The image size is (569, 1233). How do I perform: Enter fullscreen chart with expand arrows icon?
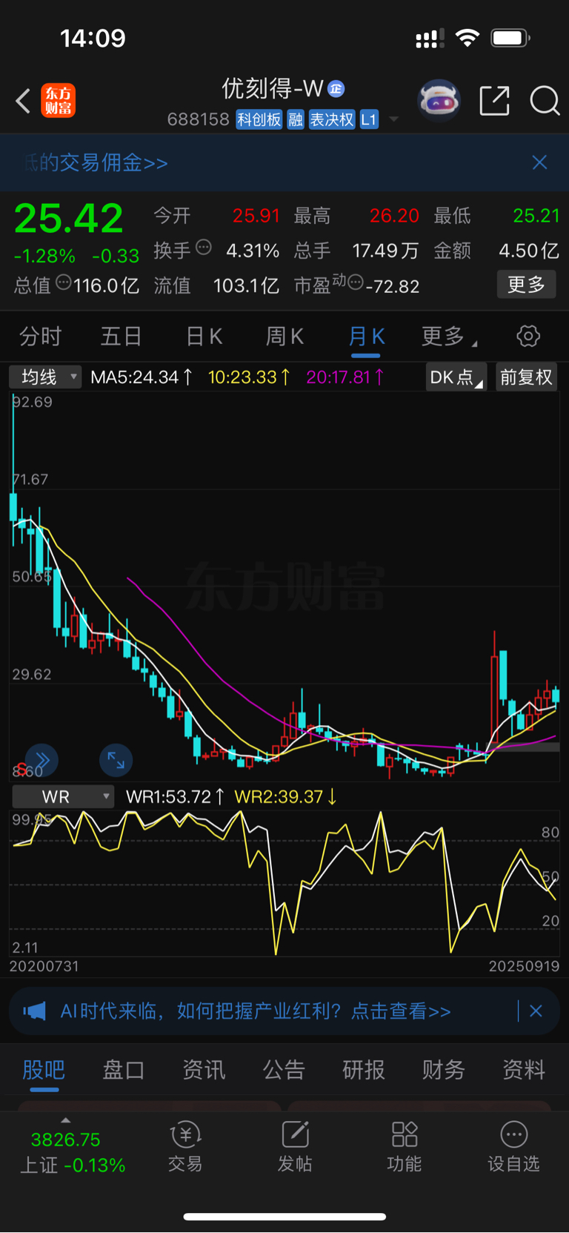click(x=116, y=760)
